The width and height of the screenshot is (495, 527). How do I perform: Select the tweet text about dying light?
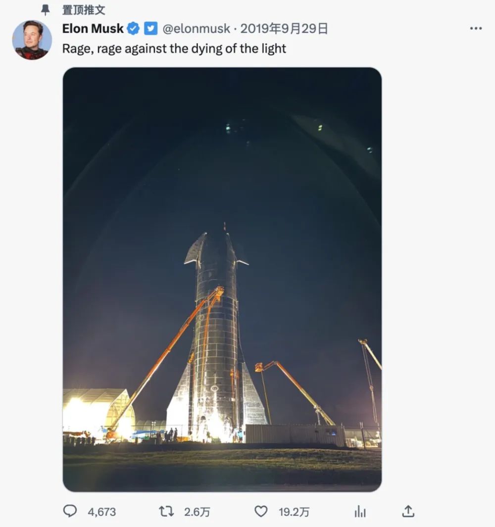click(174, 48)
